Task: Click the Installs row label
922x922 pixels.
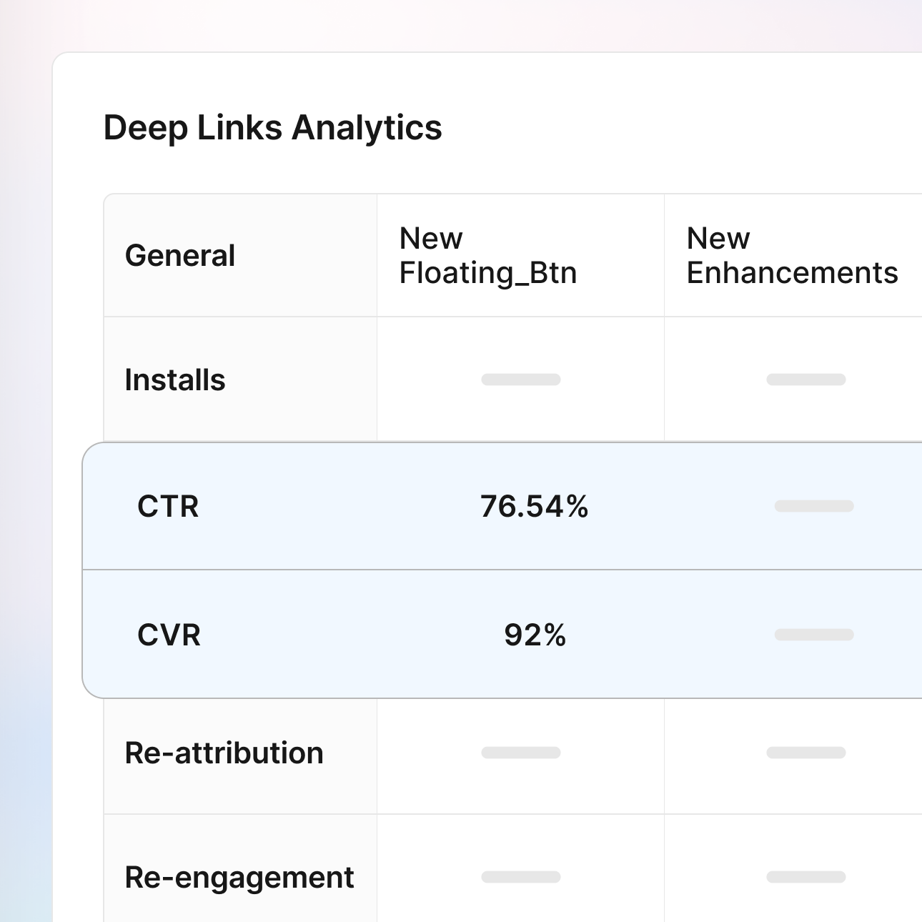Action: [x=174, y=380]
